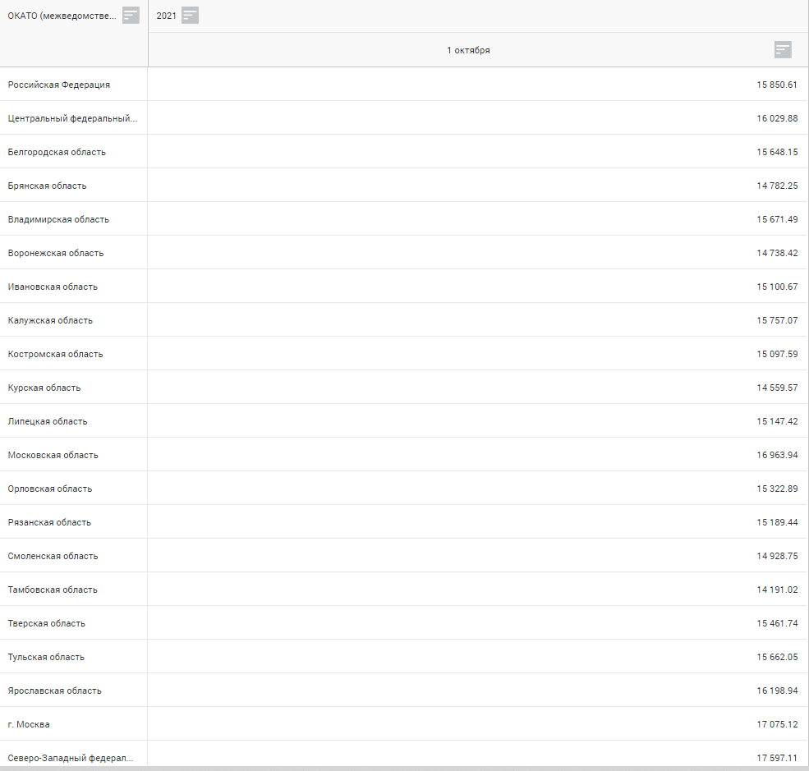Select the 16 963.94 value cell
Screen dimensions: 809x771
(x=776, y=455)
